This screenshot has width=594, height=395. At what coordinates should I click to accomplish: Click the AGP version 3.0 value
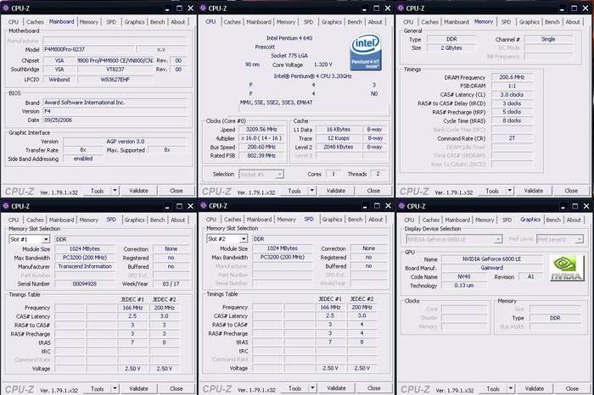tap(126, 141)
